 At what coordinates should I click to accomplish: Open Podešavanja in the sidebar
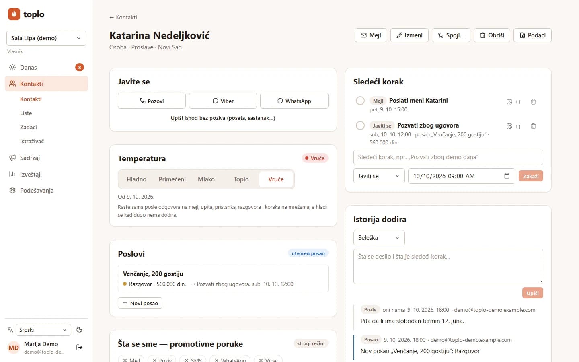coord(46,190)
